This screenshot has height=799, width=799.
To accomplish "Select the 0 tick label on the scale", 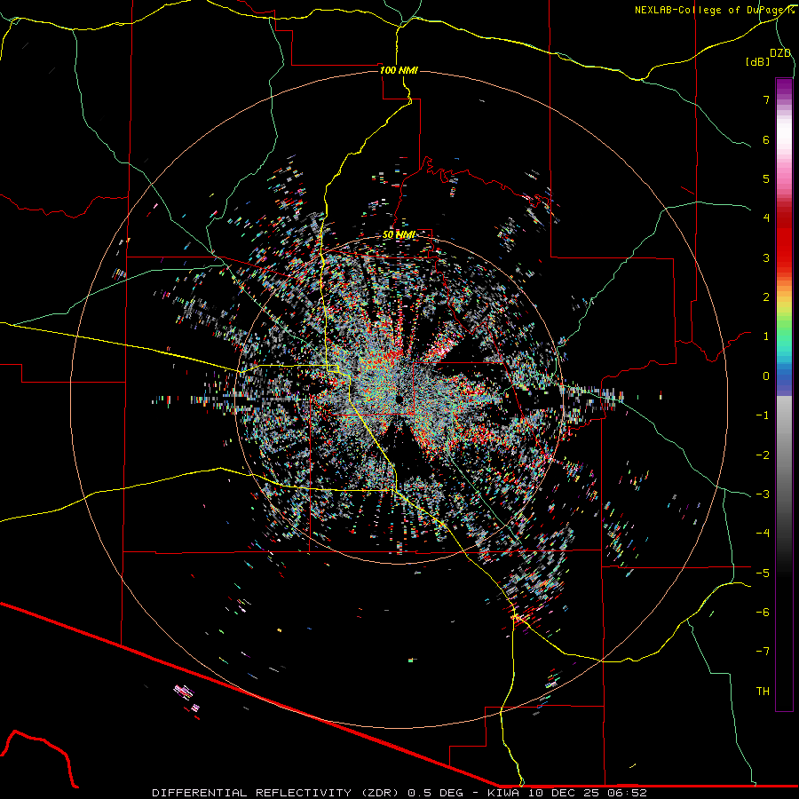I will tap(766, 376).
